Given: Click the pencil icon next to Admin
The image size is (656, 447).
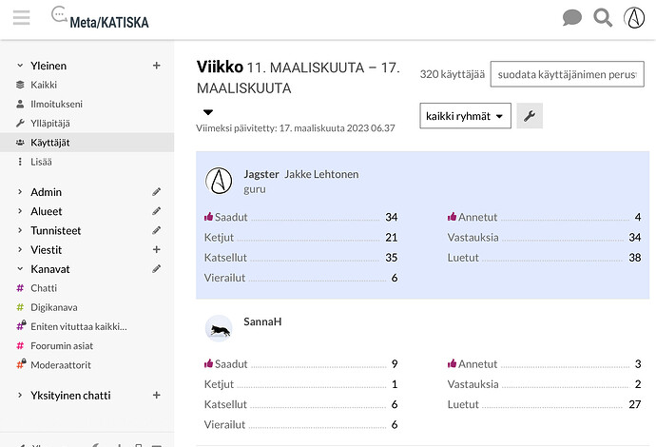Looking at the screenshot, I should [157, 192].
